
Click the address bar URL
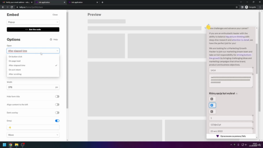click(31, 7)
